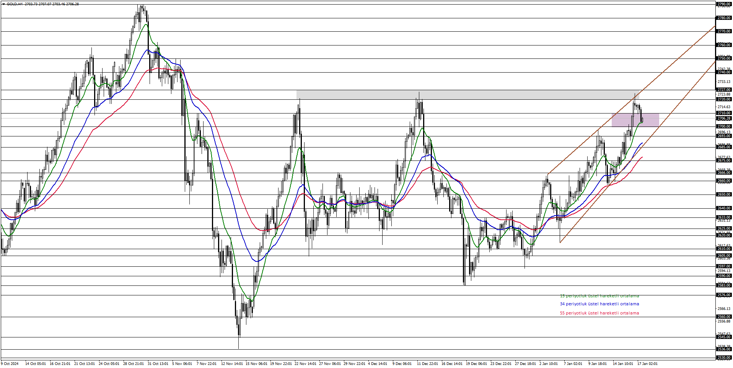The width and height of the screenshot is (733, 368).
Task: Click the 4 Dec 14:01 time label
Action: [x=378, y=364]
